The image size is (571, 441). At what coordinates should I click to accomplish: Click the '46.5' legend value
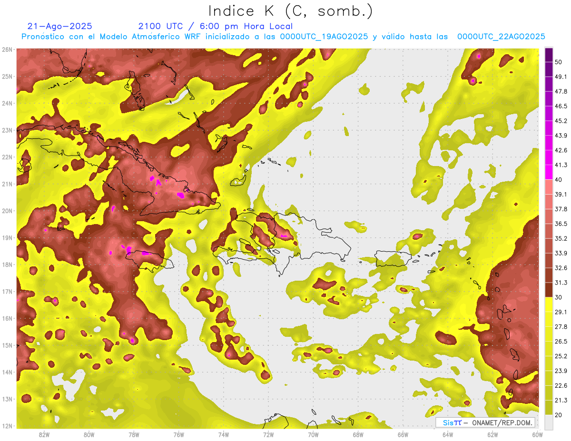(x=561, y=106)
